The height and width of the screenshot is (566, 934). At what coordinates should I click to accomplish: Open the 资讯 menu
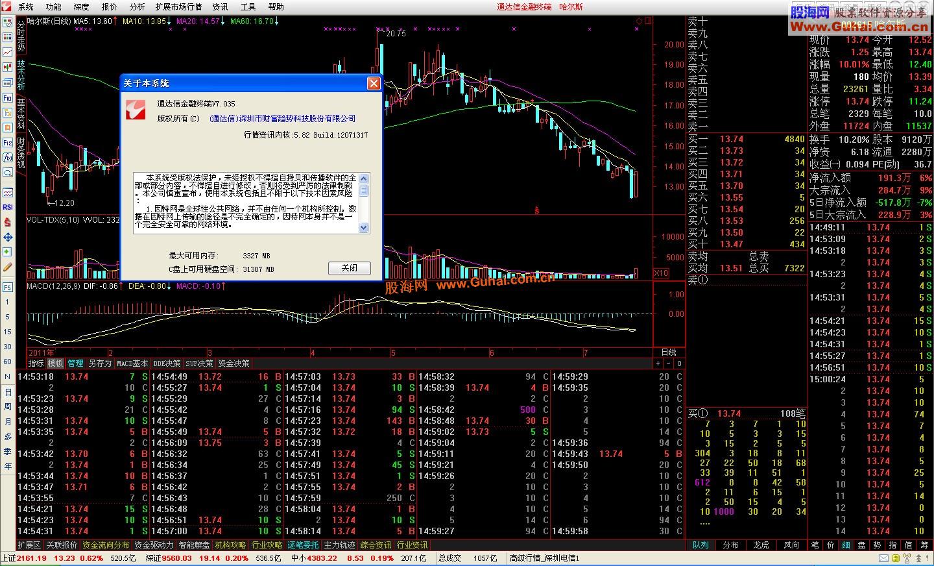click(221, 6)
